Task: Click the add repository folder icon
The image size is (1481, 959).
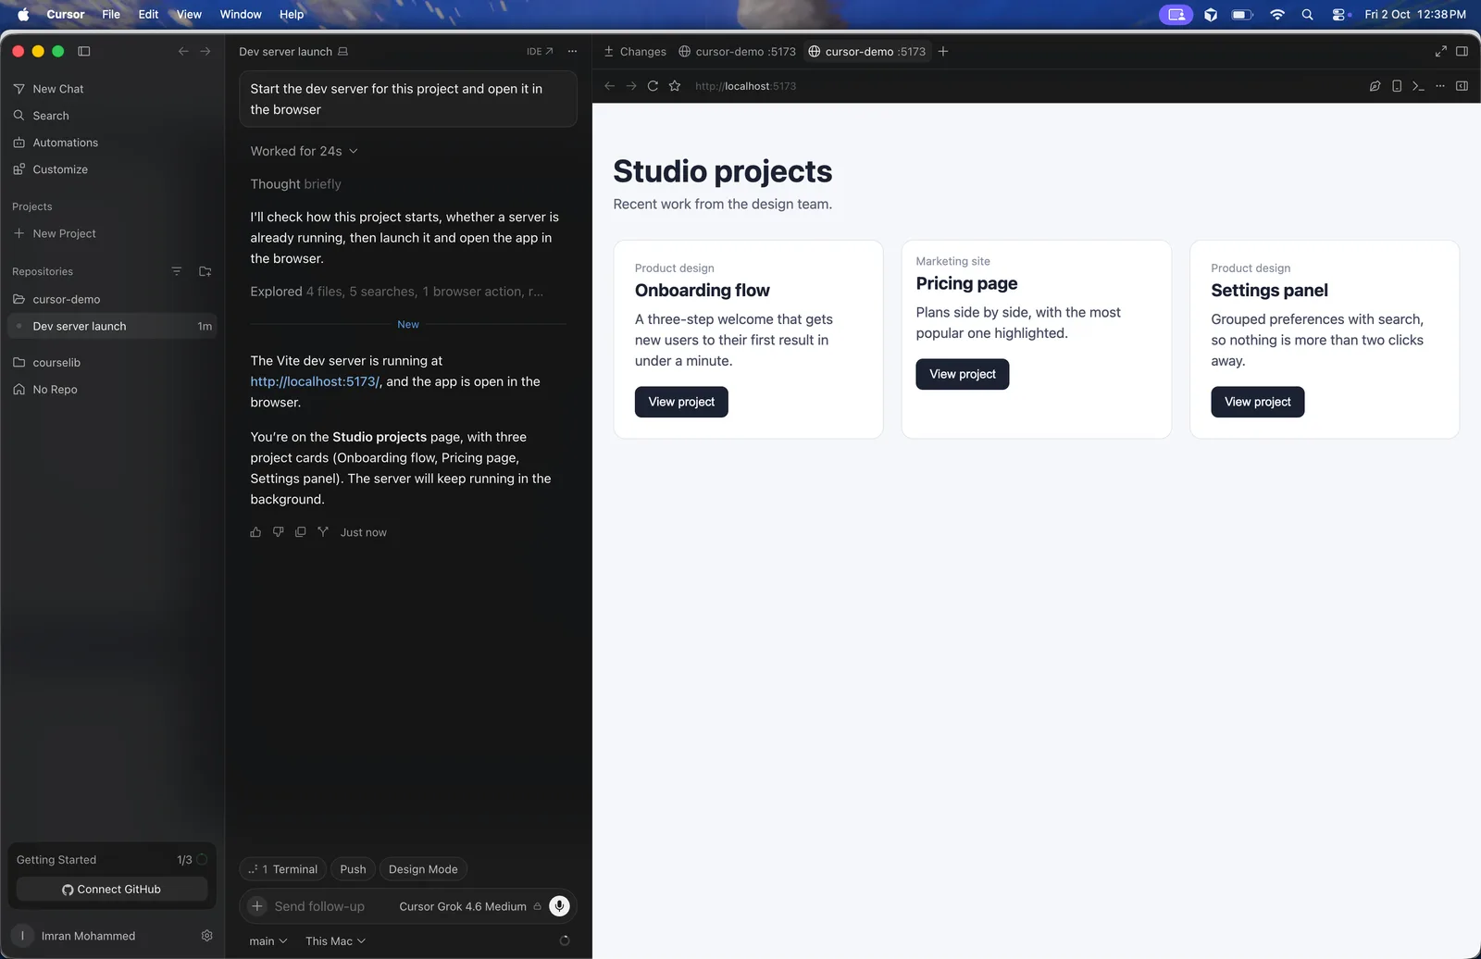Action: [205, 271]
